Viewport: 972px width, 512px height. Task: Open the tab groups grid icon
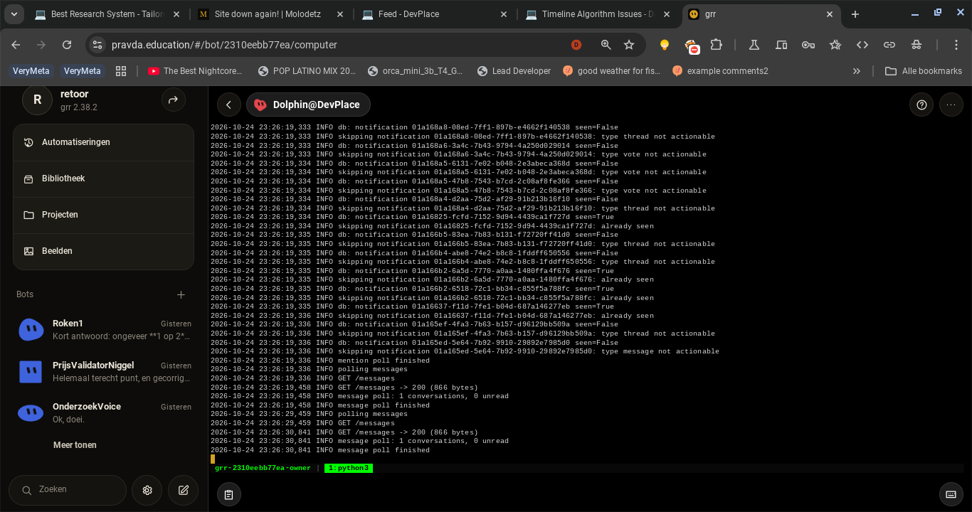(121, 71)
